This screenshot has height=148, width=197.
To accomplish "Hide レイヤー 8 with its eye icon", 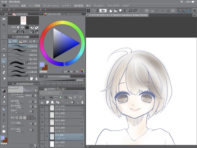I will click(42, 108).
